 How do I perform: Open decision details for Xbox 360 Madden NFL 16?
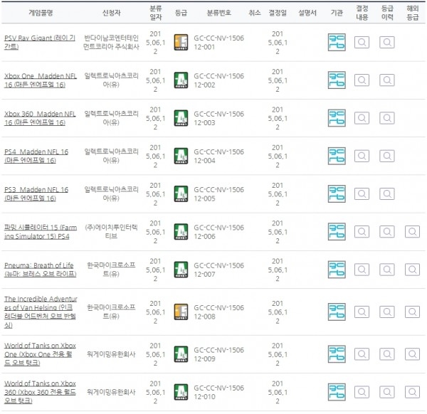pyautogui.click(x=362, y=118)
